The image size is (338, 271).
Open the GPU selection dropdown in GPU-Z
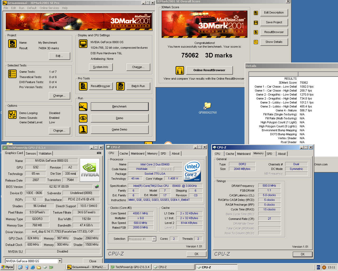(x=60, y=261)
